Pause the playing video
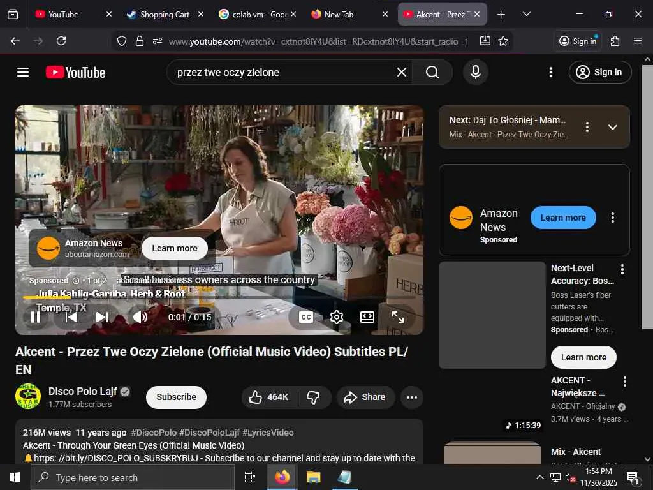 click(x=36, y=317)
